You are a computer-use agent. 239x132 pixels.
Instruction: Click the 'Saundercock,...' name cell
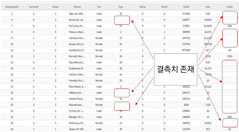pyautogui.click(x=77, y=62)
